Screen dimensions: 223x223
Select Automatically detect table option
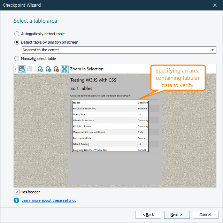tap(17, 34)
